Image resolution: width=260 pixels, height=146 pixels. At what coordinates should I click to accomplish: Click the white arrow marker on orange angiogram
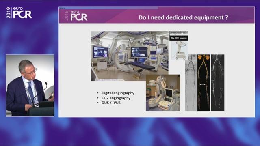(x=202, y=84)
